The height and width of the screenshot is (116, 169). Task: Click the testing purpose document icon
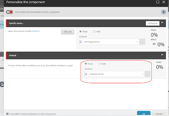click(81, 42)
